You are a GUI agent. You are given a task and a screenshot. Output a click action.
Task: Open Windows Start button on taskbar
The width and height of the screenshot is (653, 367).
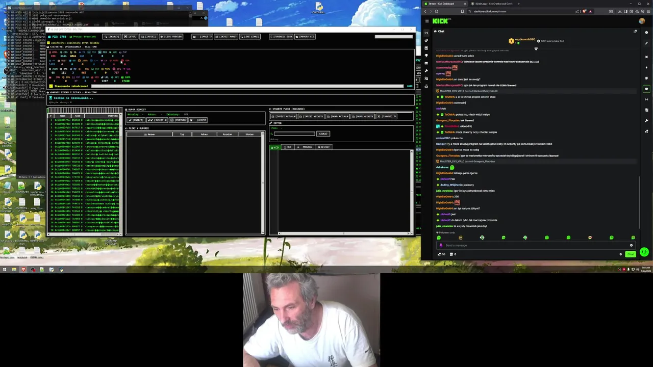pos(4,269)
